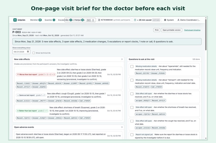Click the New side effects panel header

pyautogui.click(x=68, y=59)
